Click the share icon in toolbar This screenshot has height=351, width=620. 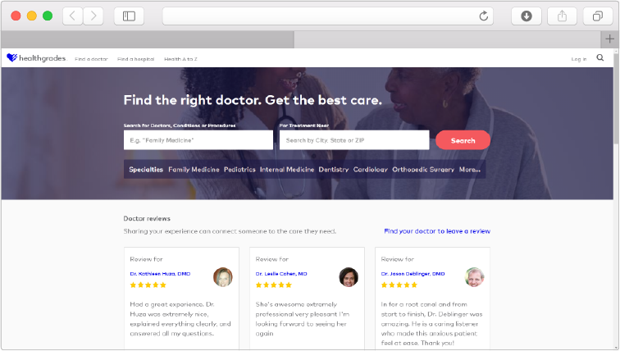click(x=562, y=16)
